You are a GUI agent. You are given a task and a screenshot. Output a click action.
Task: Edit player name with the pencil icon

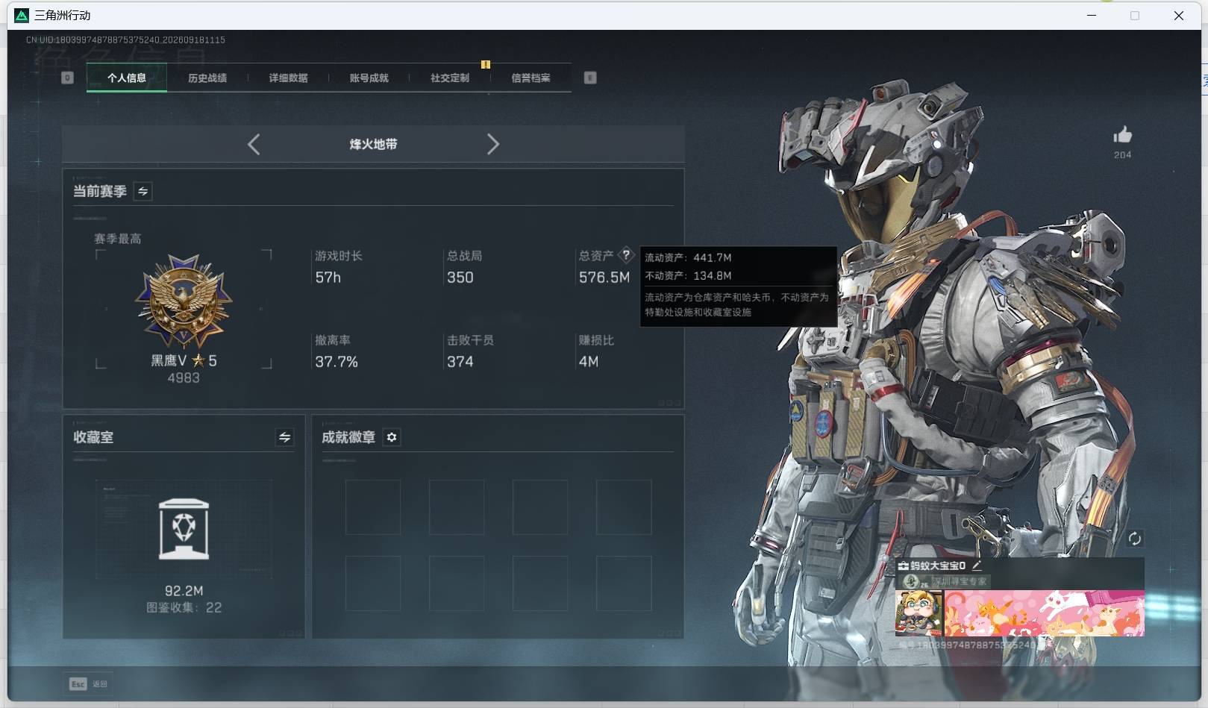pos(977,566)
